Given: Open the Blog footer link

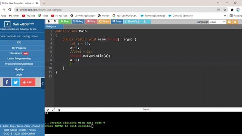Looking at the screenshot, I should point(12,126).
